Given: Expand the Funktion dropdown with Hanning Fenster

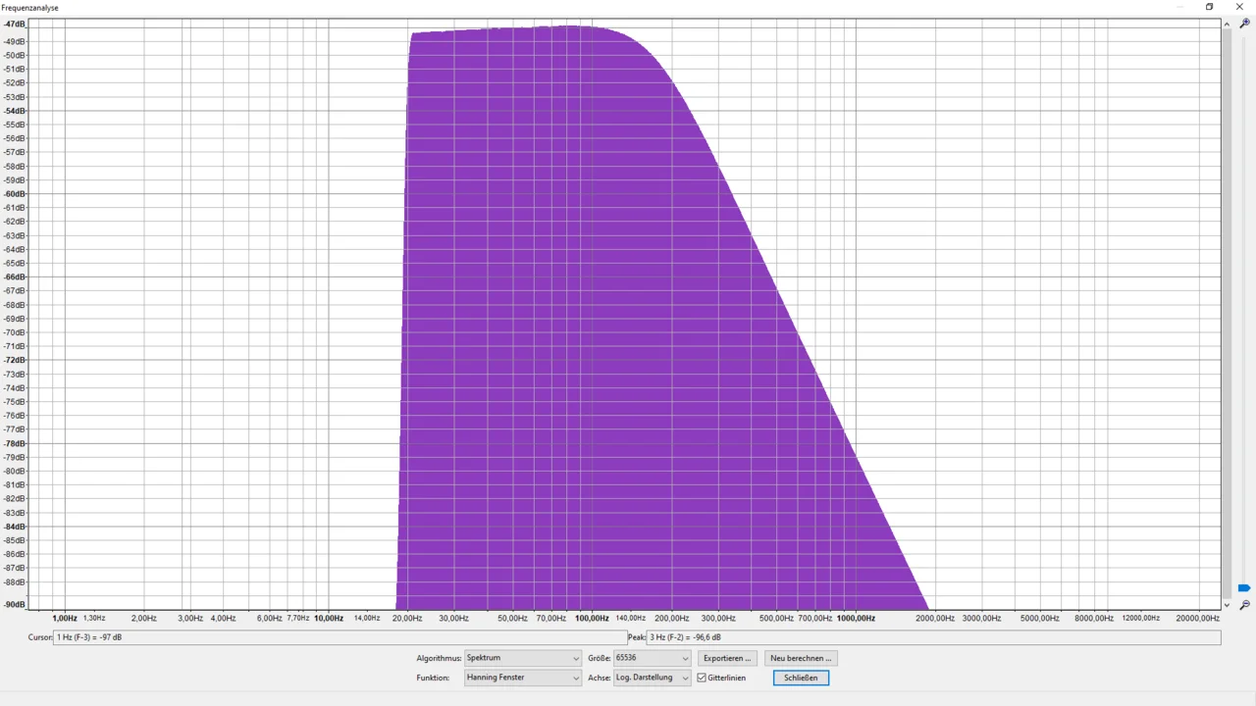Looking at the screenshot, I should [x=522, y=678].
